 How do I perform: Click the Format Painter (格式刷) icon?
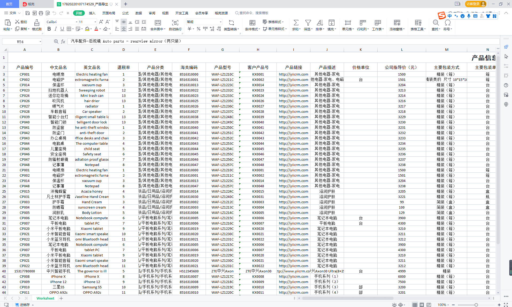coord(37,23)
